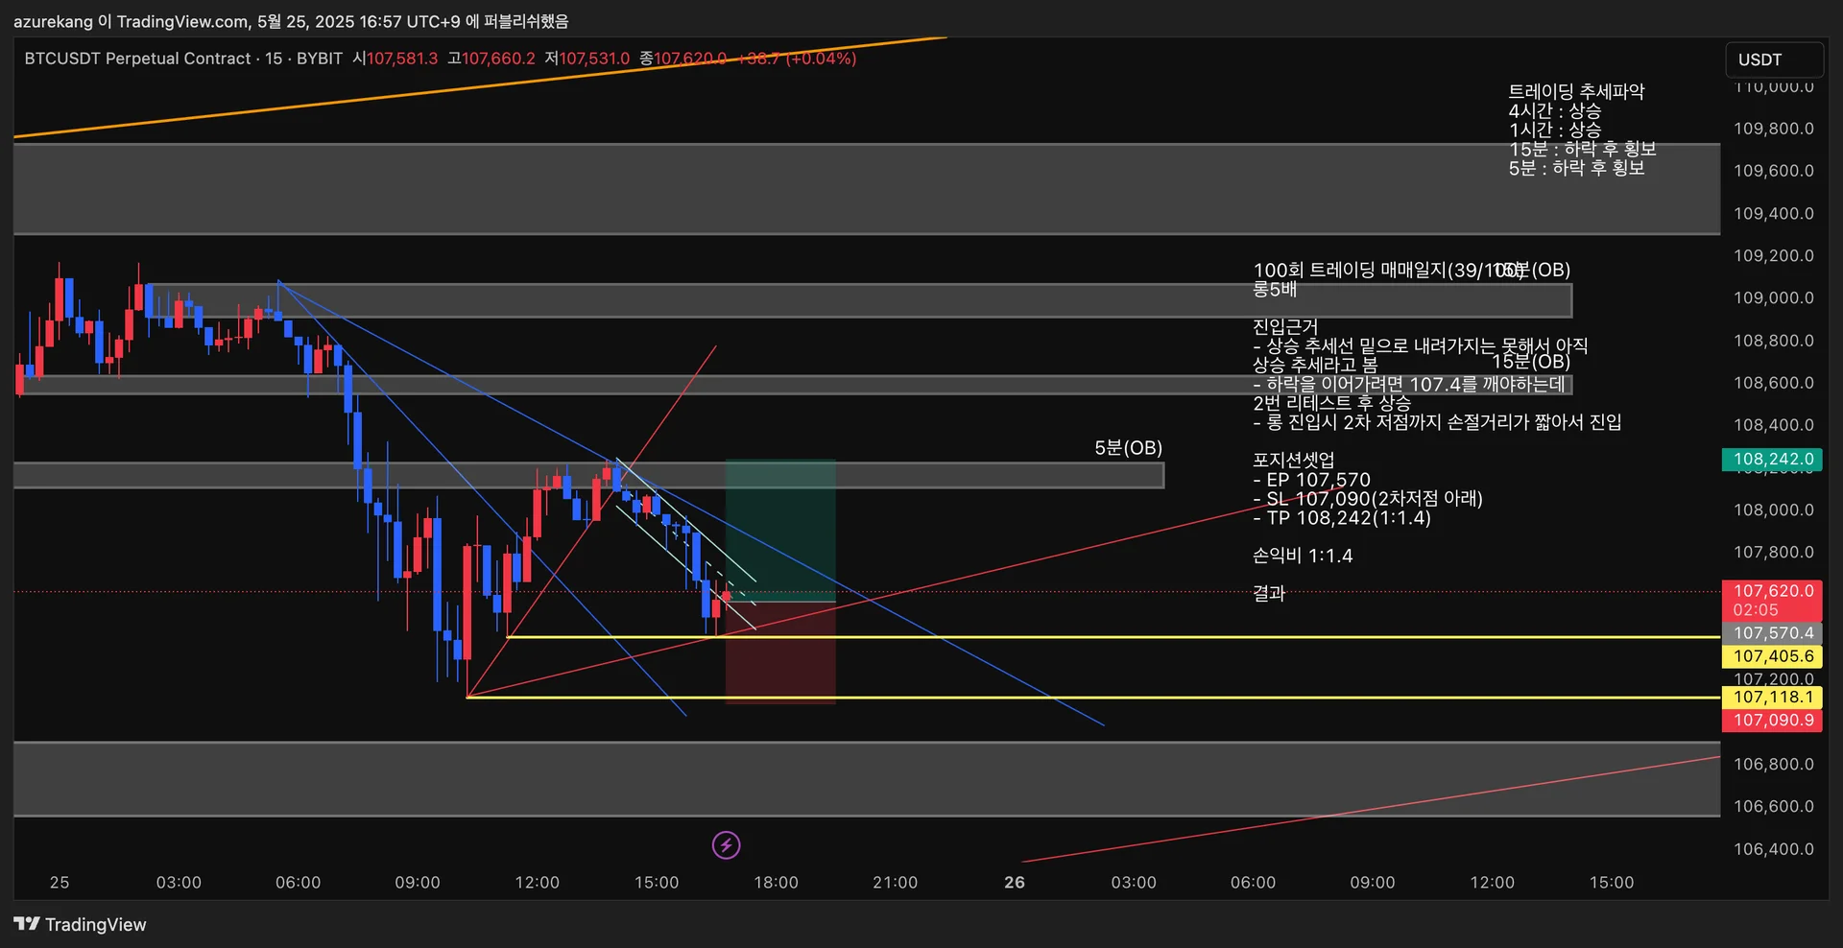The width and height of the screenshot is (1843, 948).
Task: Click the 18:00 time axis label
Action: (x=776, y=883)
